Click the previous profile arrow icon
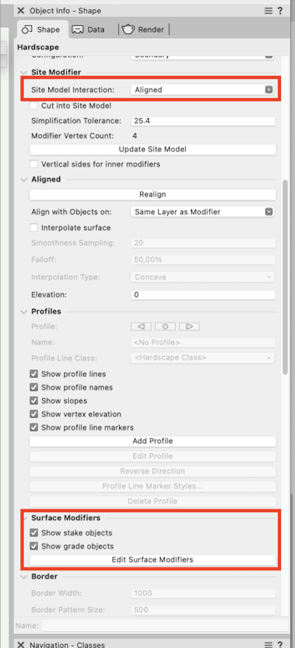 tap(141, 326)
